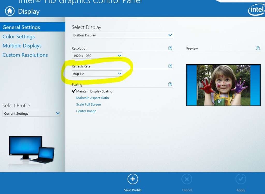Open help for Resolution
Image resolution: width=265 pixels, height=194 pixels.
coord(170,48)
